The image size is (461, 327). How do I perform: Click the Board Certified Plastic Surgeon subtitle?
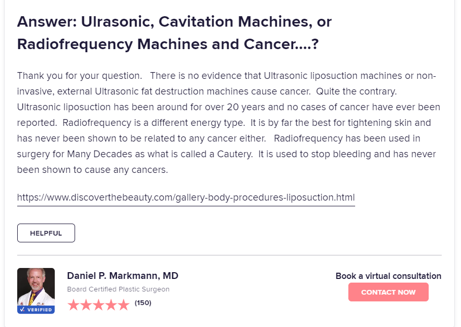click(x=118, y=289)
